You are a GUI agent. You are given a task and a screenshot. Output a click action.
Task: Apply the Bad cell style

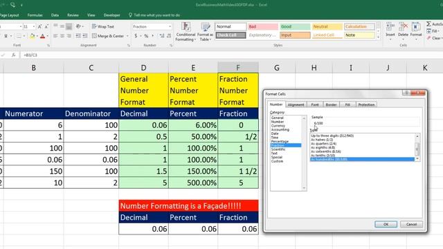[x=263, y=26]
